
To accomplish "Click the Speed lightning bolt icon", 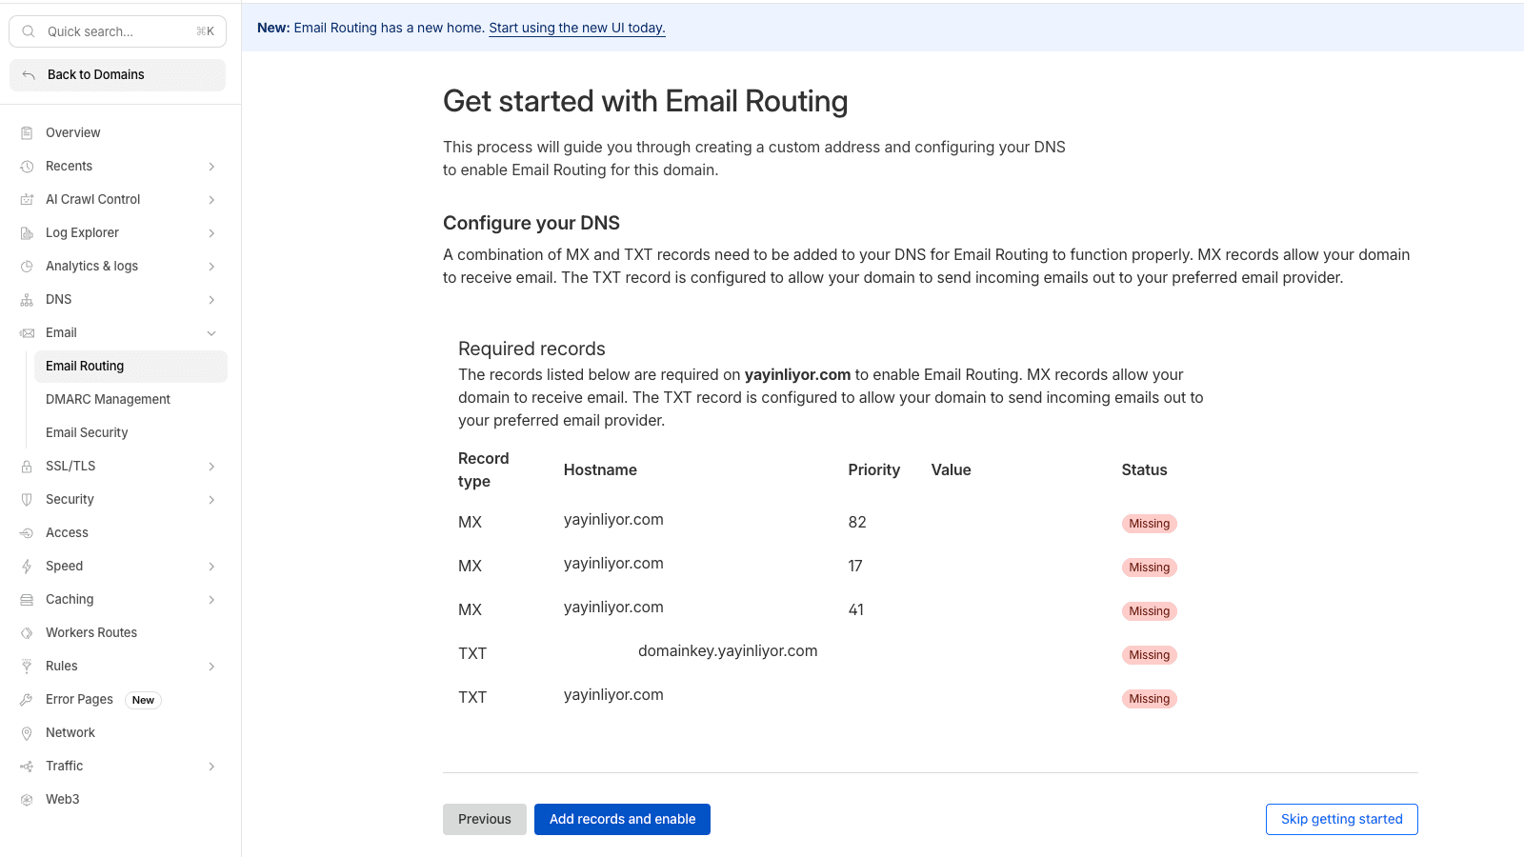I will [x=27, y=567].
